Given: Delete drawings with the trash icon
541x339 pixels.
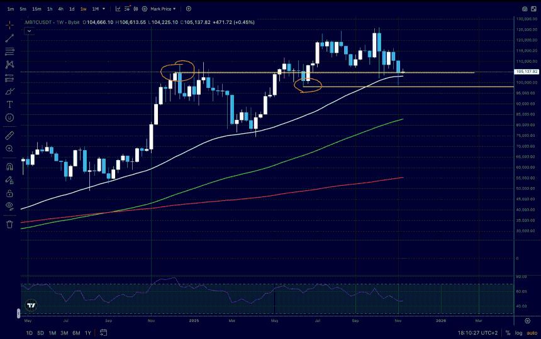Looking at the screenshot, I should coord(9,223).
